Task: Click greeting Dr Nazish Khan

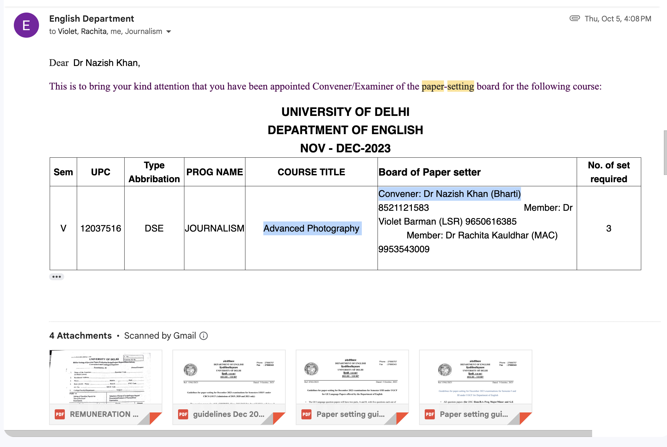Action: (x=107, y=63)
